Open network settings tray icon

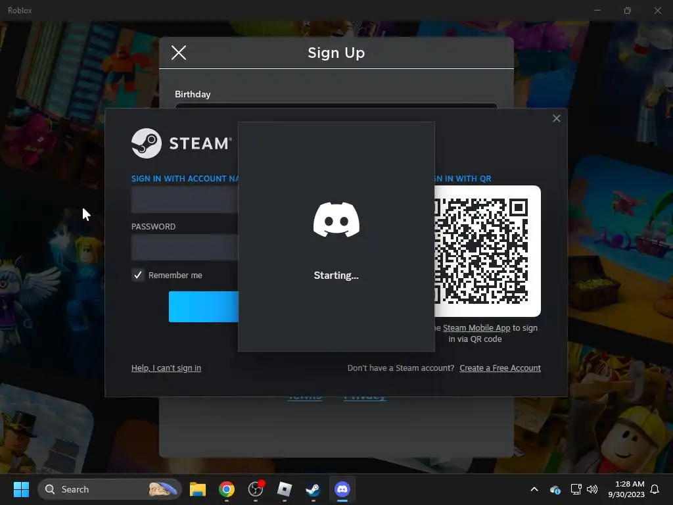(x=576, y=489)
